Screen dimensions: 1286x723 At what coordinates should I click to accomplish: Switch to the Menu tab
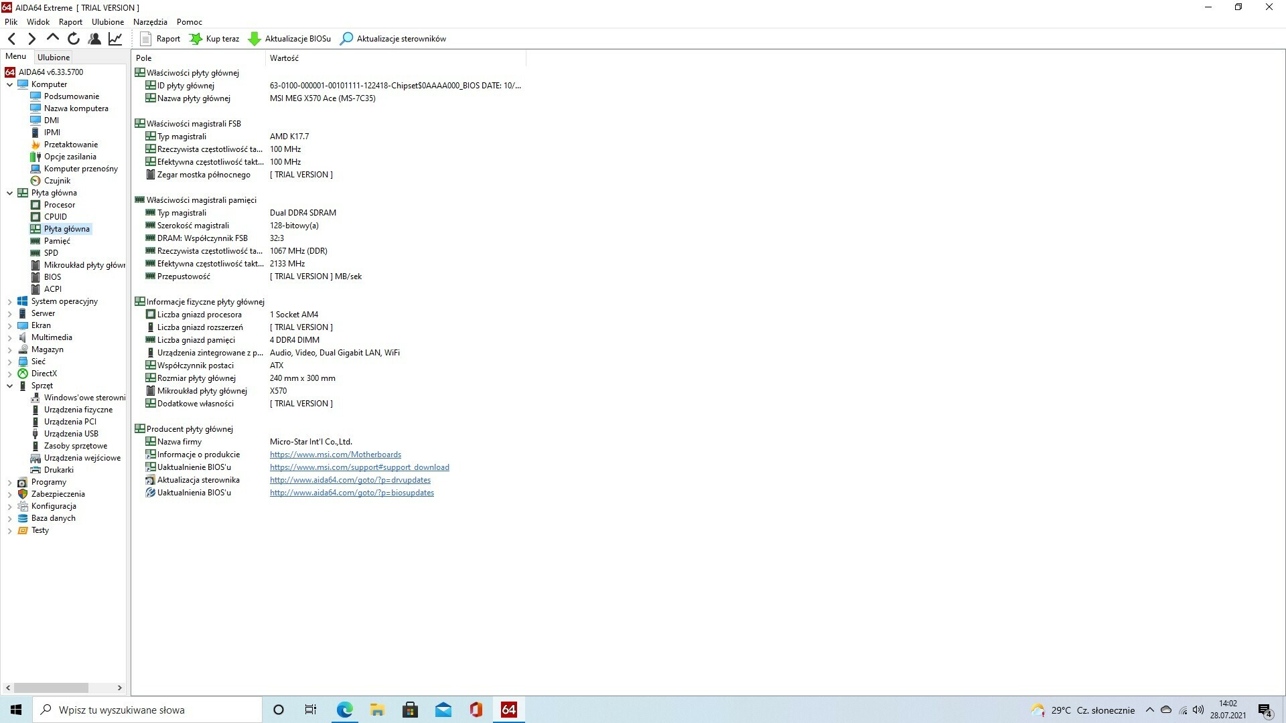coord(16,57)
